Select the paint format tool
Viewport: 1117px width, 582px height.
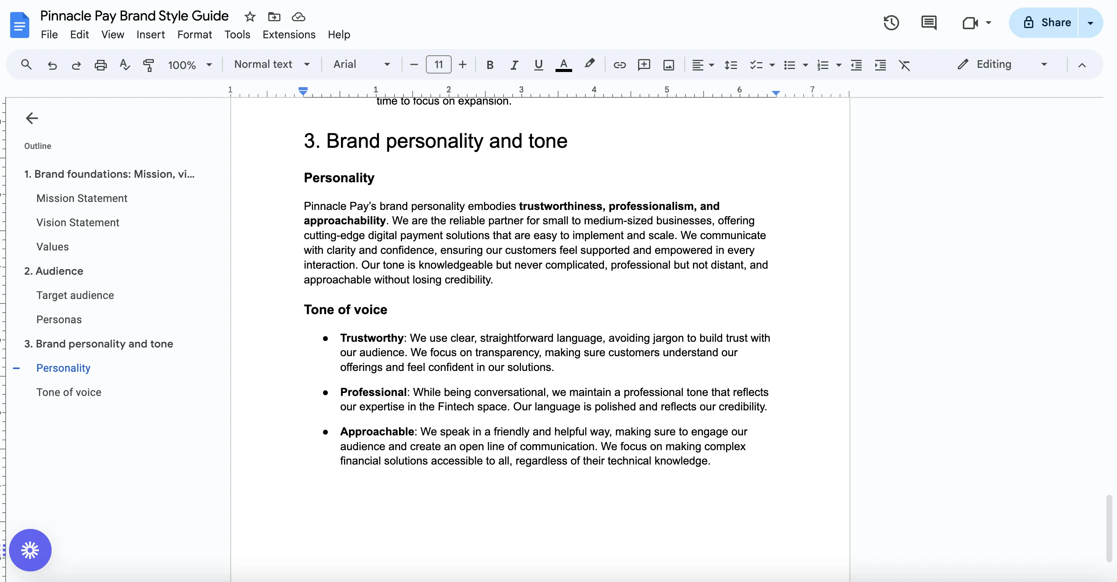(x=148, y=65)
